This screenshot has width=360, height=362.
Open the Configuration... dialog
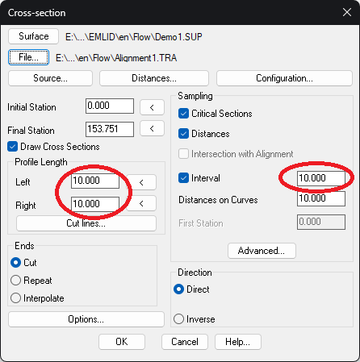point(284,78)
